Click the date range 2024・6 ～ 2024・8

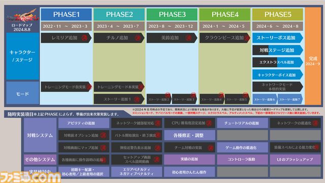pos(278,26)
